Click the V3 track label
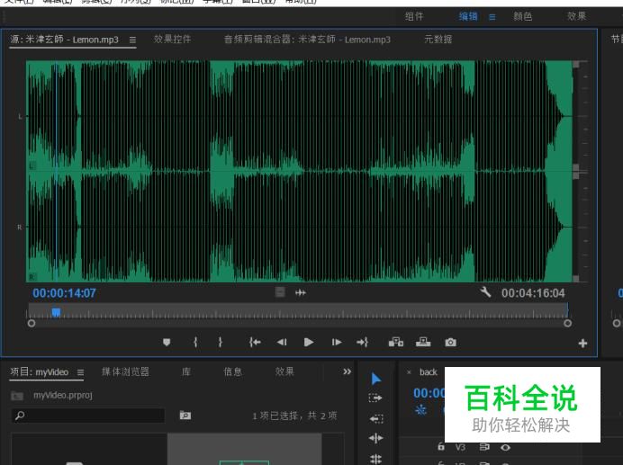This screenshot has width=623, height=465. [x=460, y=447]
